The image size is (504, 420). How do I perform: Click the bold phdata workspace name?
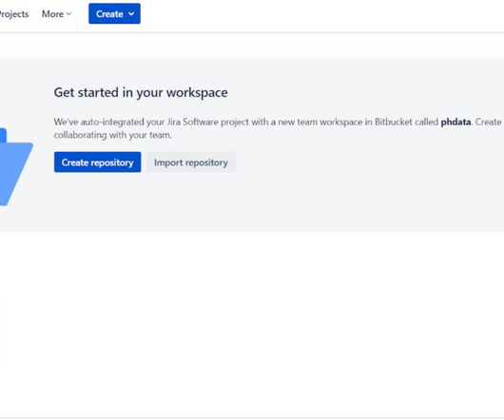tap(456, 122)
